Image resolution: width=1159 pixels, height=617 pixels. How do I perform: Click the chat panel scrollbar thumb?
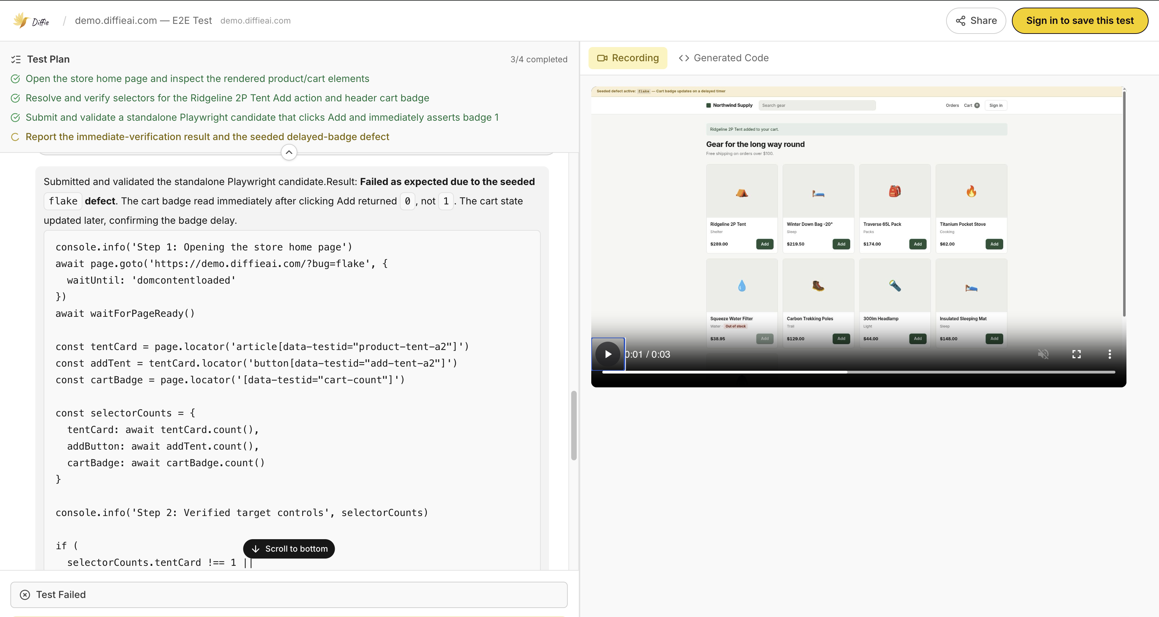pos(574,425)
